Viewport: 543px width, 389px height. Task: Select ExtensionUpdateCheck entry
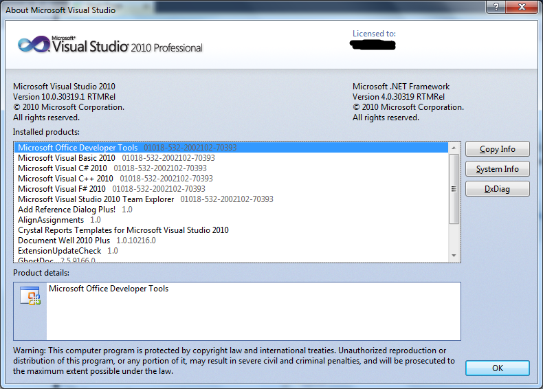[x=232, y=251]
